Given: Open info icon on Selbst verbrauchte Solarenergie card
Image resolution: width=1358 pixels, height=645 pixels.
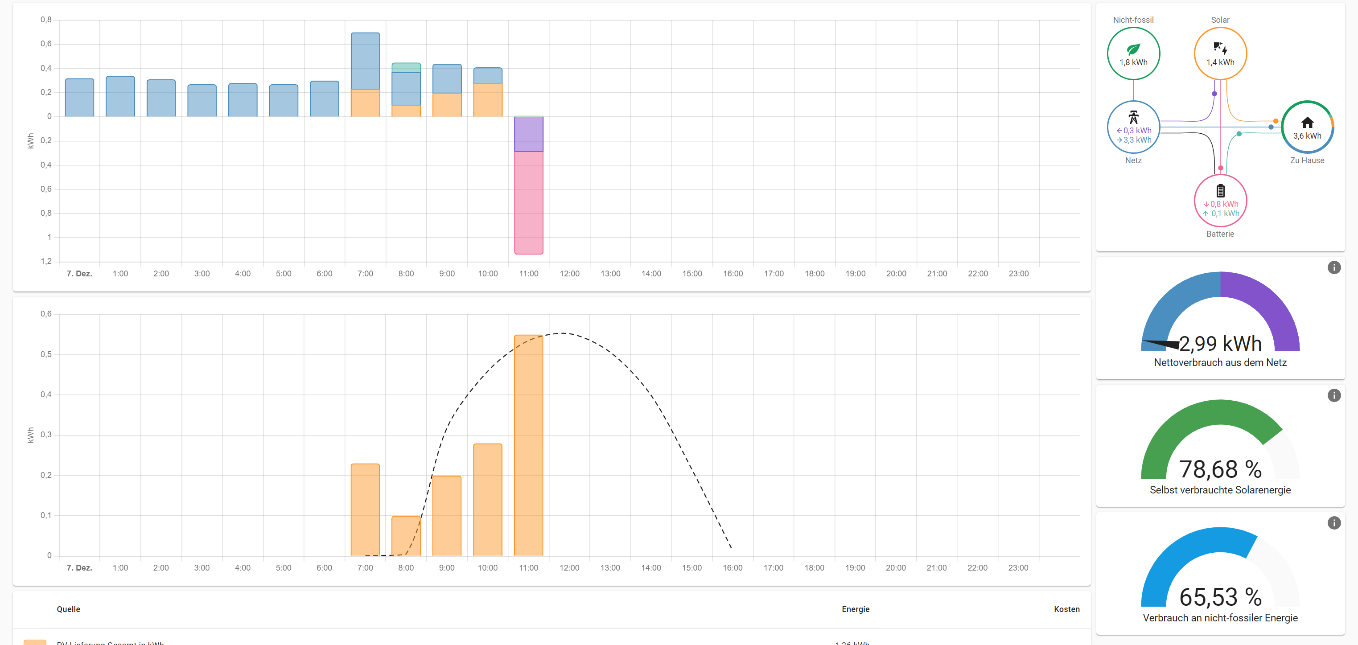Looking at the screenshot, I should pos(1334,396).
